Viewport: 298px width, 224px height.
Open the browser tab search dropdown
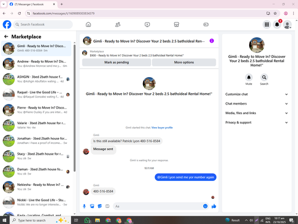tap(4, 4)
